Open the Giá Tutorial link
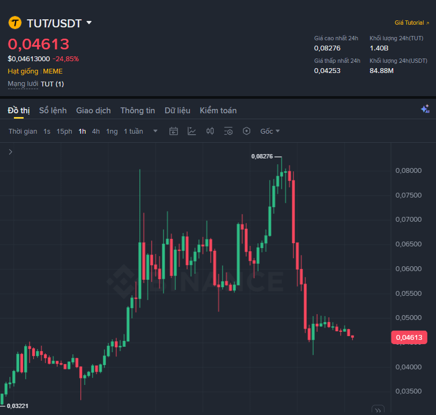Viewport: 436px width, 415px height. 412,23
